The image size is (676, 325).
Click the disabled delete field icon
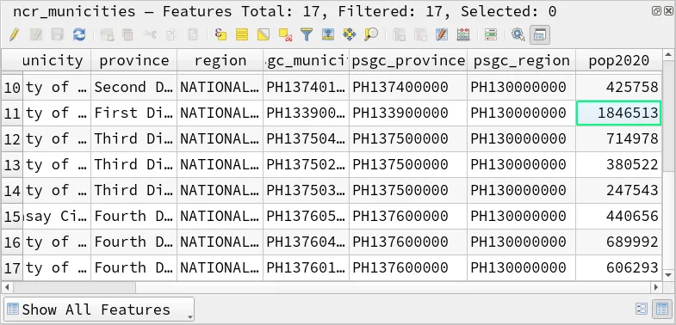click(420, 35)
